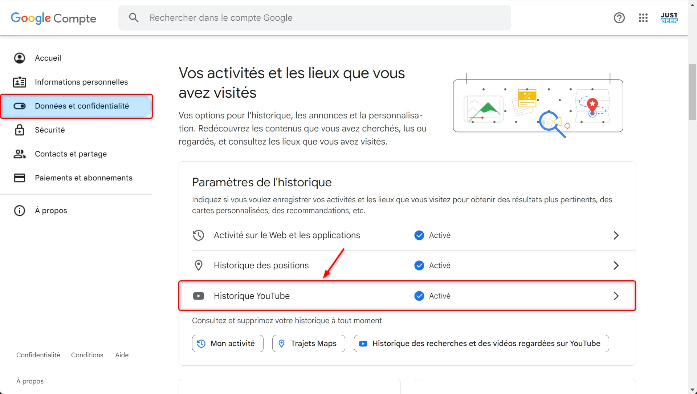Click the Sécurité padlock icon
Image resolution: width=697 pixels, height=394 pixels.
pos(20,130)
